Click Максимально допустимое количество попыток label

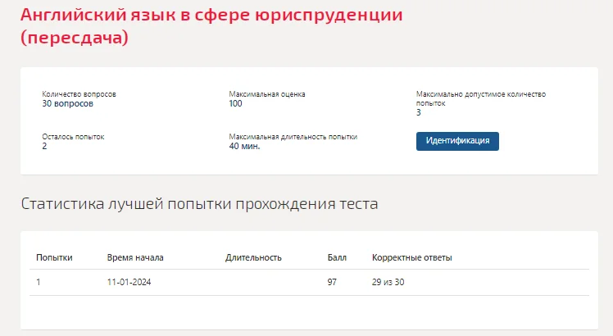coord(481,98)
